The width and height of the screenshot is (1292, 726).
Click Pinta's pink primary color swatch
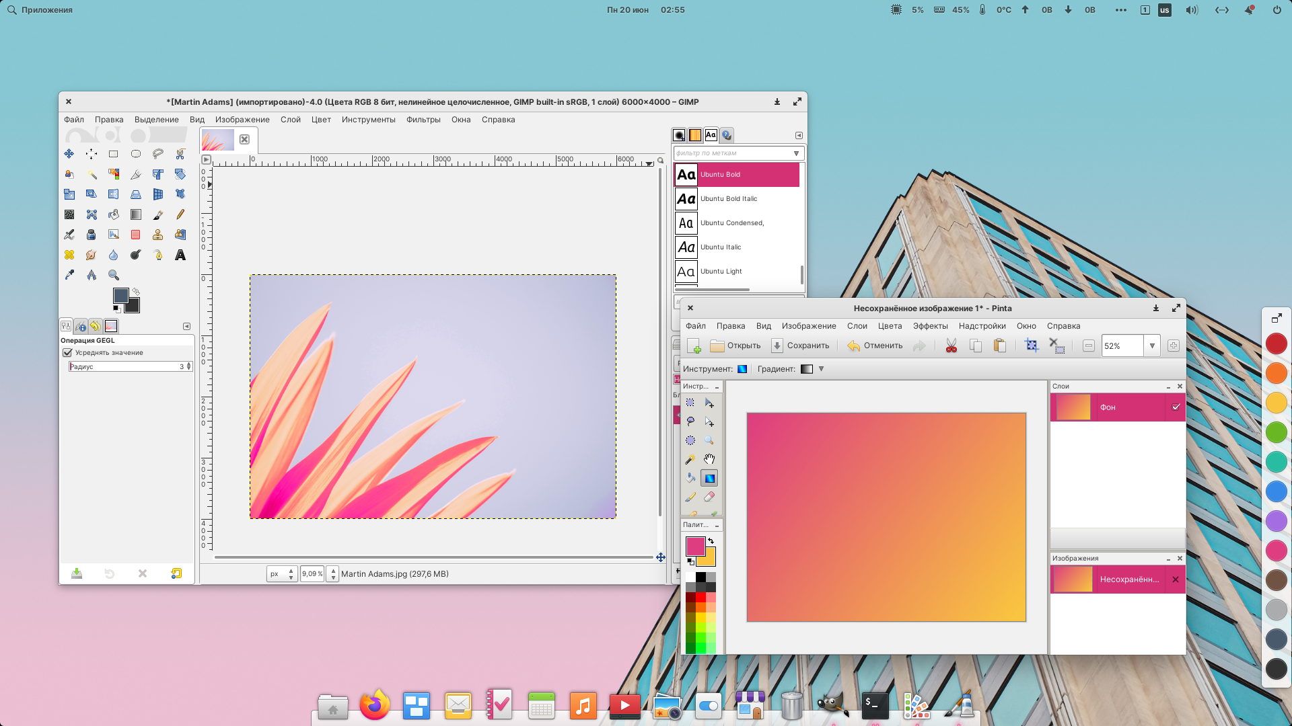coord(694,545)
